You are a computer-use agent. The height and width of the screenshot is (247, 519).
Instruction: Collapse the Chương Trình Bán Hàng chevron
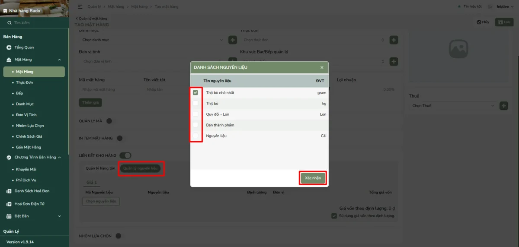(x=59, y=157)
